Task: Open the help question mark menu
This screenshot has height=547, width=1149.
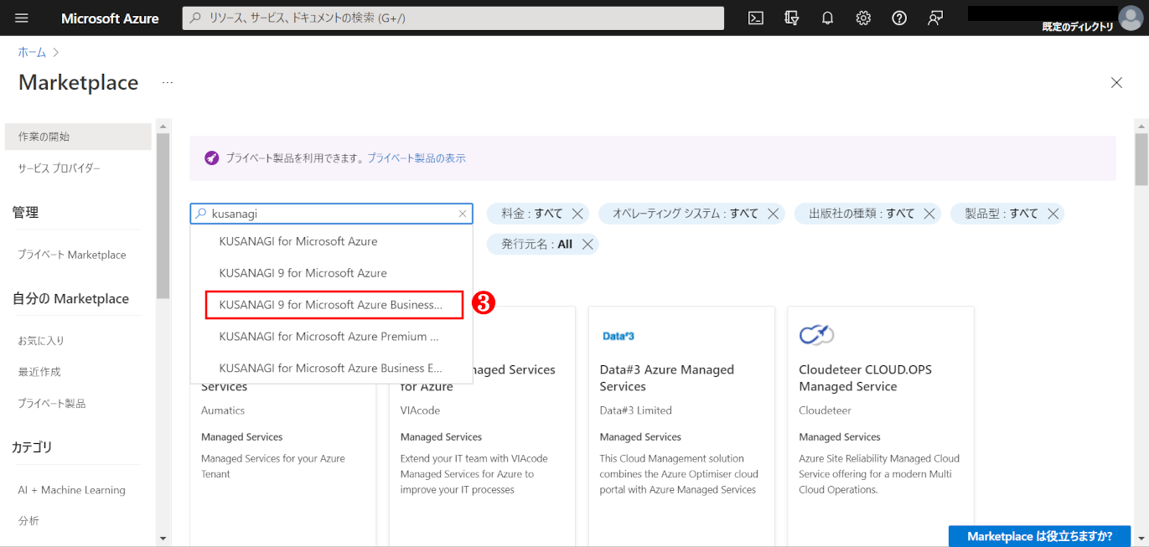Action: (x=899, y=18)
